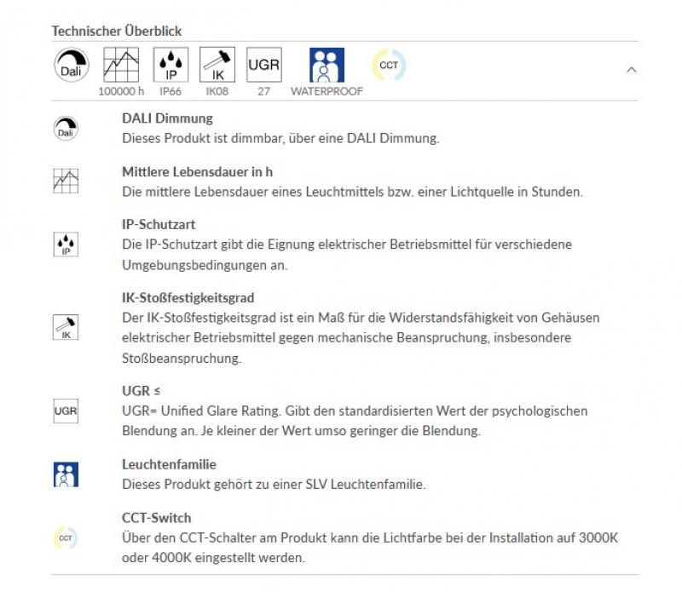Click the IK08 hammer icon
This screenshot has width=682, height=592.
[x=217, y=65]
